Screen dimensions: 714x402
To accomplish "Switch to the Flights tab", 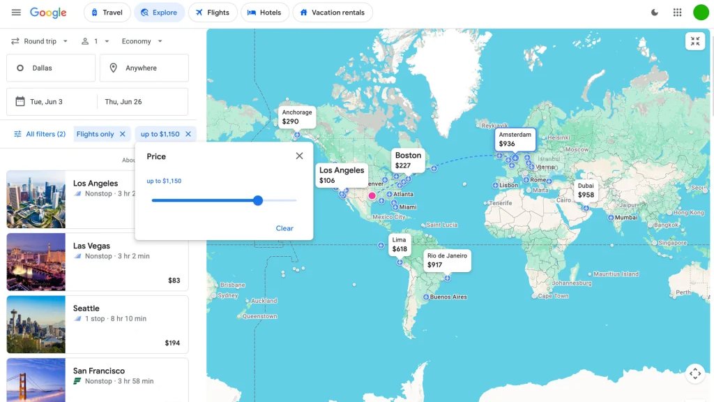I will [x=213, y=12].
